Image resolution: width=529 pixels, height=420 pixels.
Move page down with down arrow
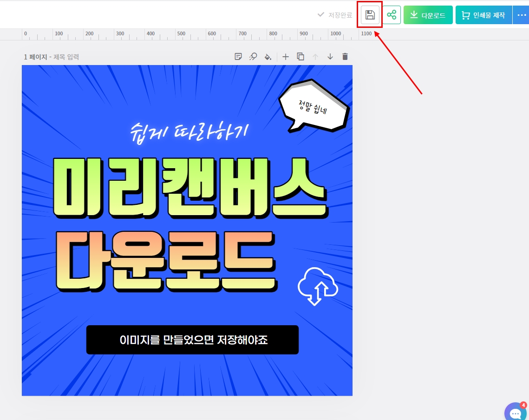[x=330, y=57]
